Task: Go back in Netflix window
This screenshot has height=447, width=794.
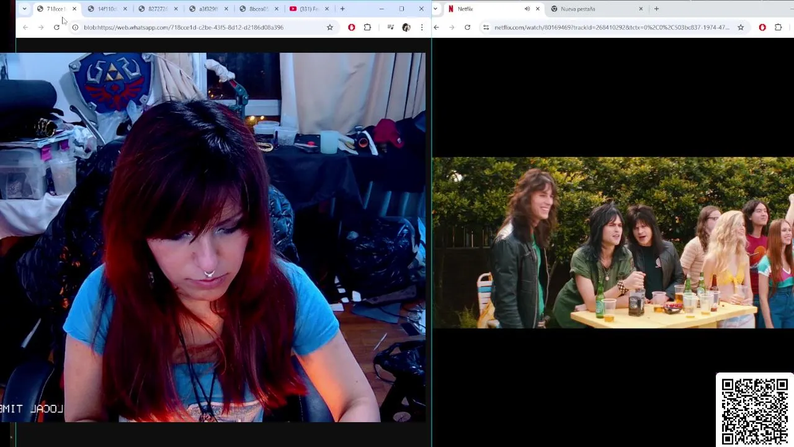Action: [436, 27]
